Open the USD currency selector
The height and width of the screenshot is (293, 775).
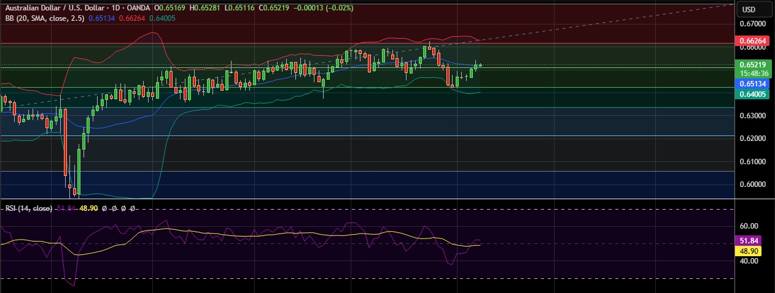click(749, 9)
